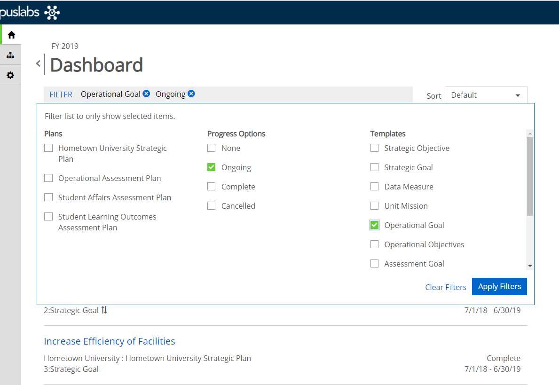Open Increase Efficiency of Facilities link
559x385 pixels.
(x=110, y=341)
